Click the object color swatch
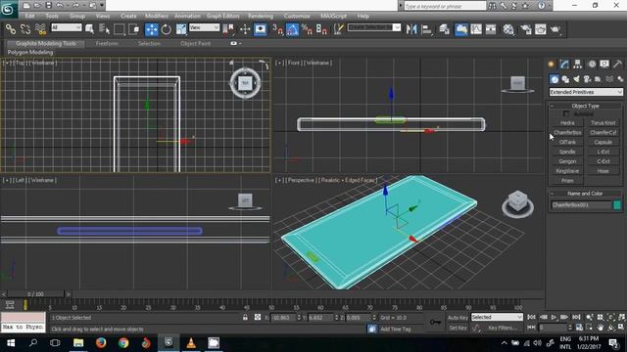This screenshot has width=627, height=352. click(617, 205)
